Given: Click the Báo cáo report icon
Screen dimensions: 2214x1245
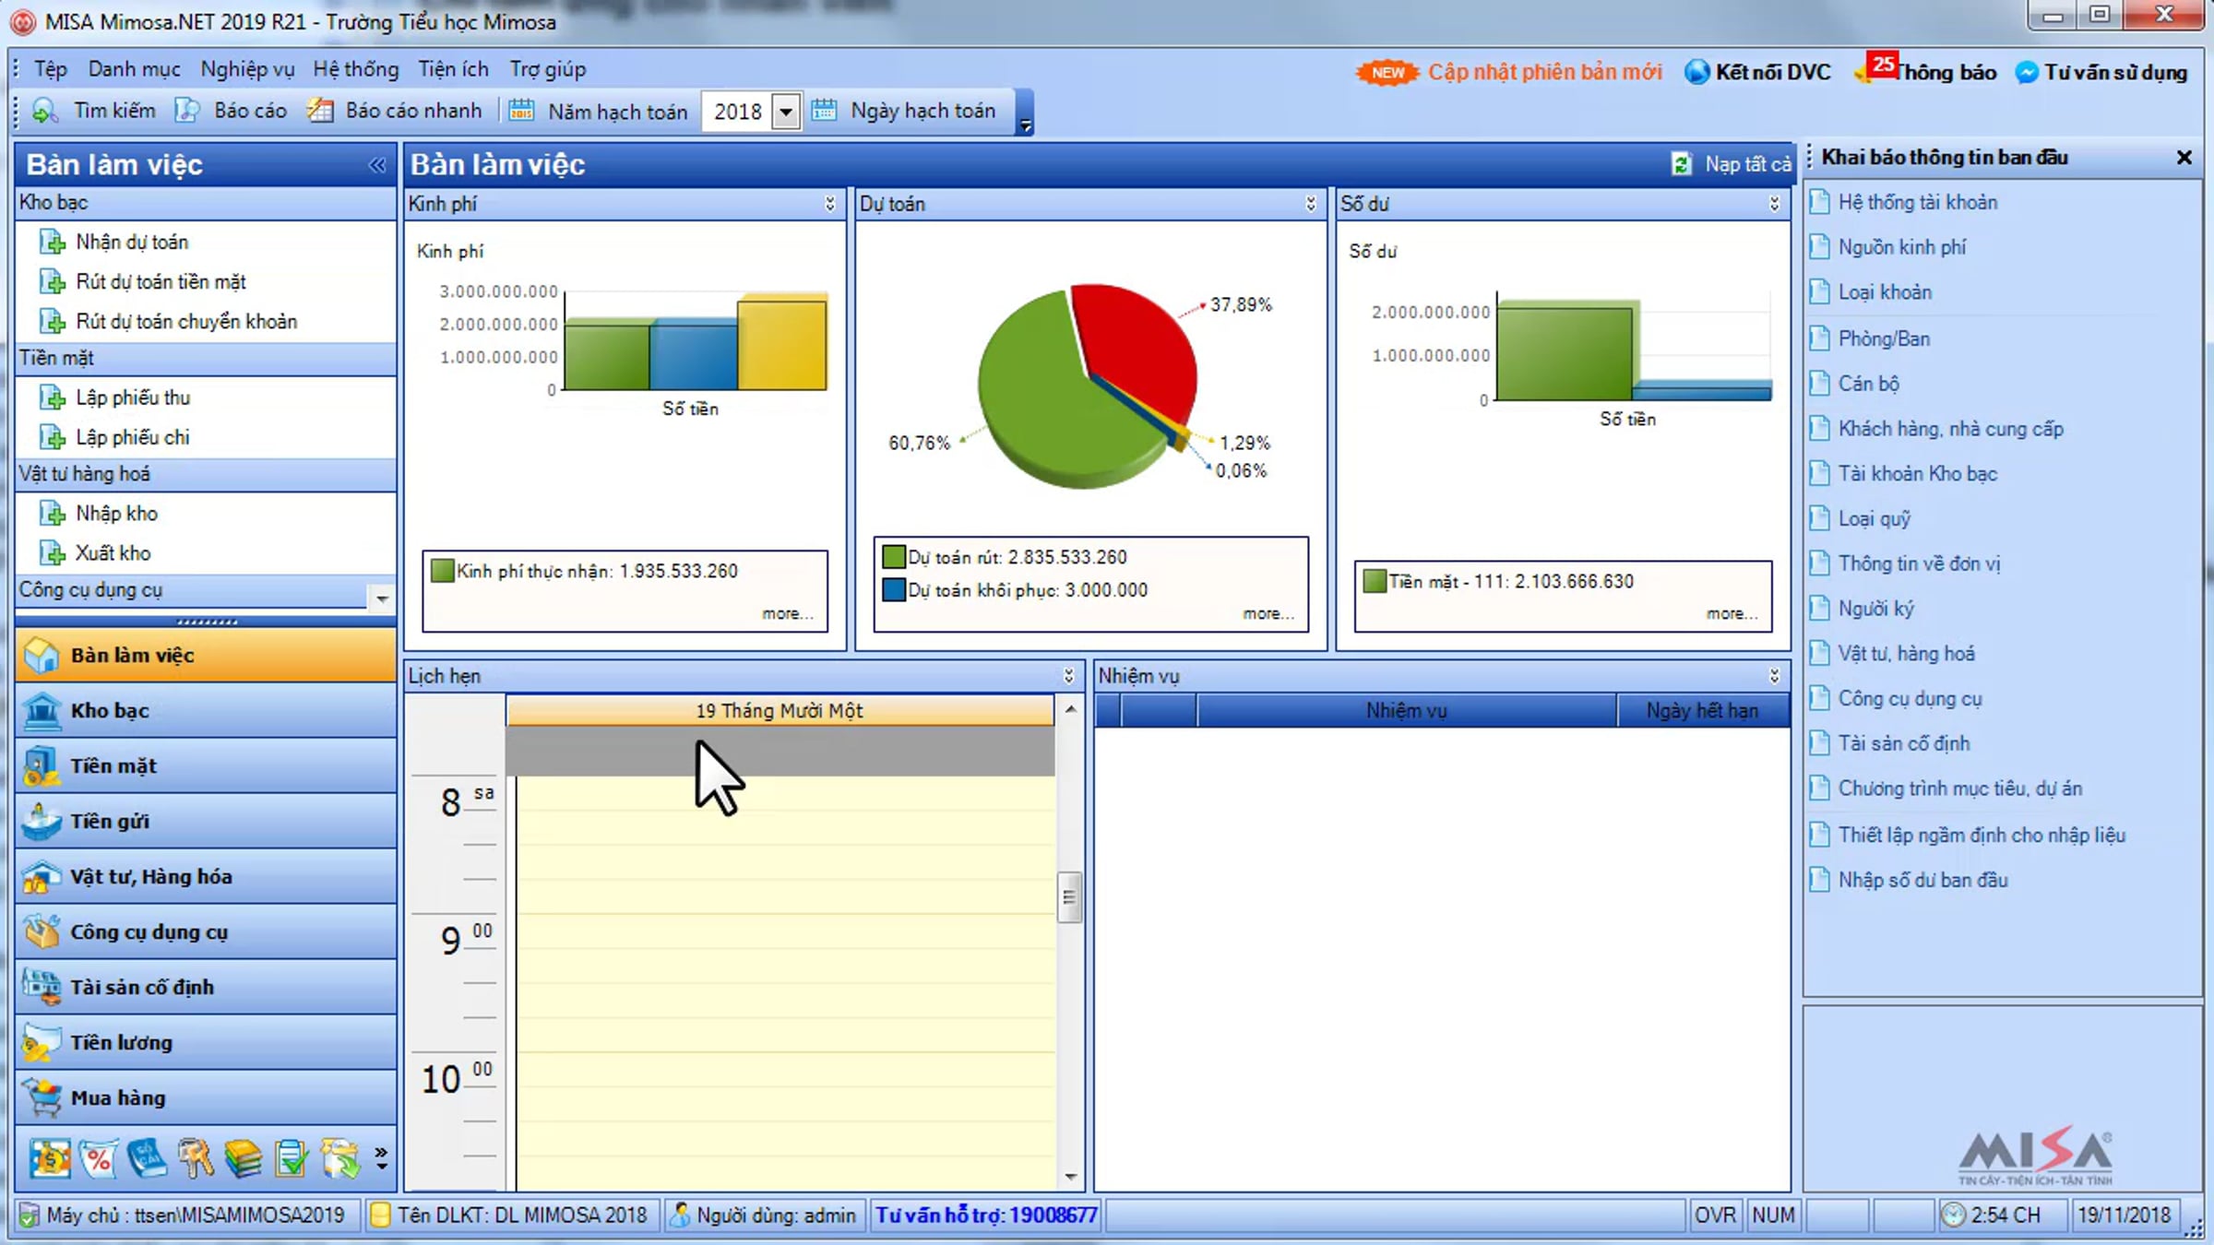Looking at the screenshot, I should click(187, 112).
